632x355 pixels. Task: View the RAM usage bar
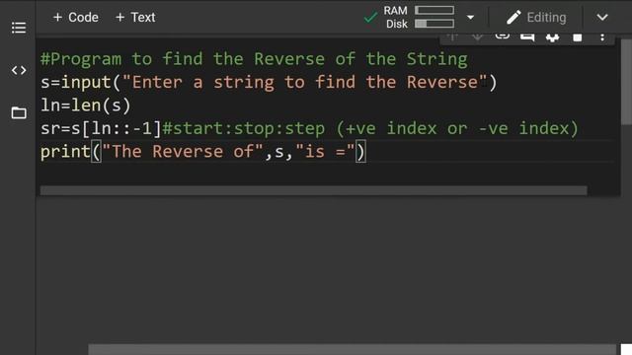tap(434, 10)
